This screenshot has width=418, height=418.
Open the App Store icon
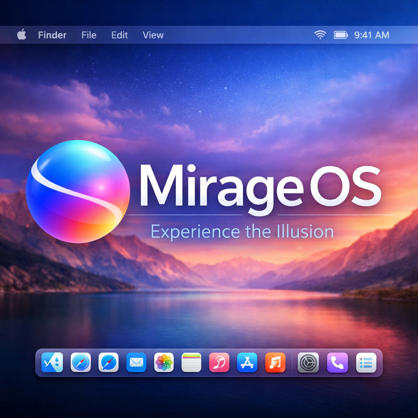click(247, 362)
